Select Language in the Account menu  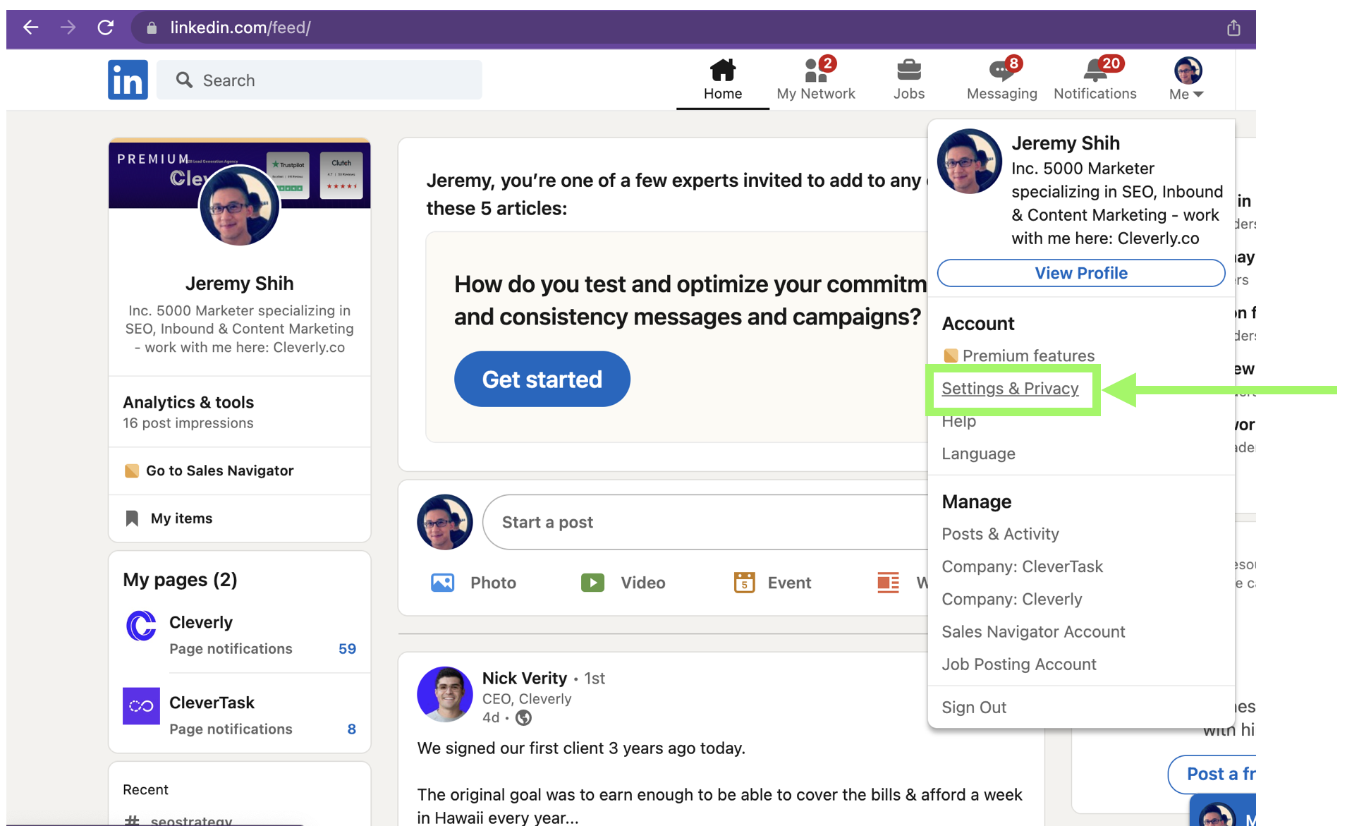(978, 454)
